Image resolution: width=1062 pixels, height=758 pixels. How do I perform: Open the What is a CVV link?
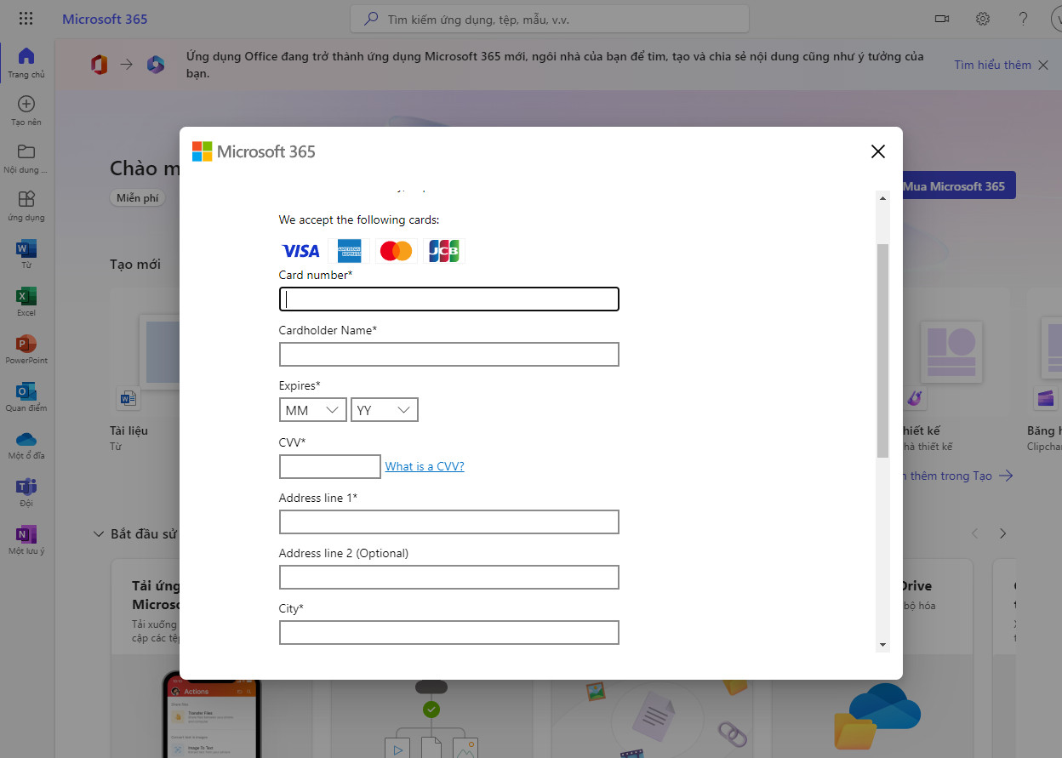[425, 466]
